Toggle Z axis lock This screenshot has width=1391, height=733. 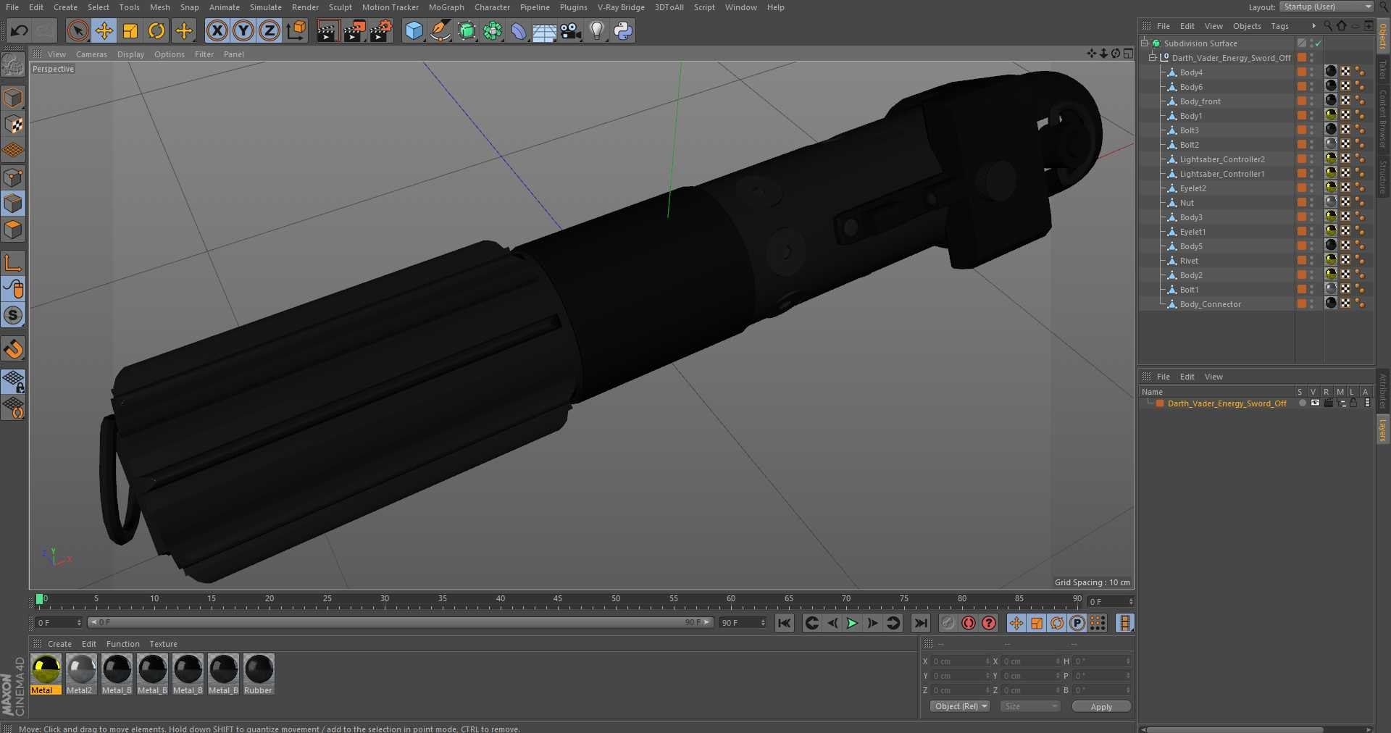(270, 30)
